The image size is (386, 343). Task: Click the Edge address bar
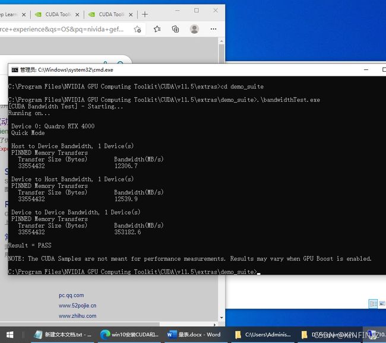(x=65, y=29)
